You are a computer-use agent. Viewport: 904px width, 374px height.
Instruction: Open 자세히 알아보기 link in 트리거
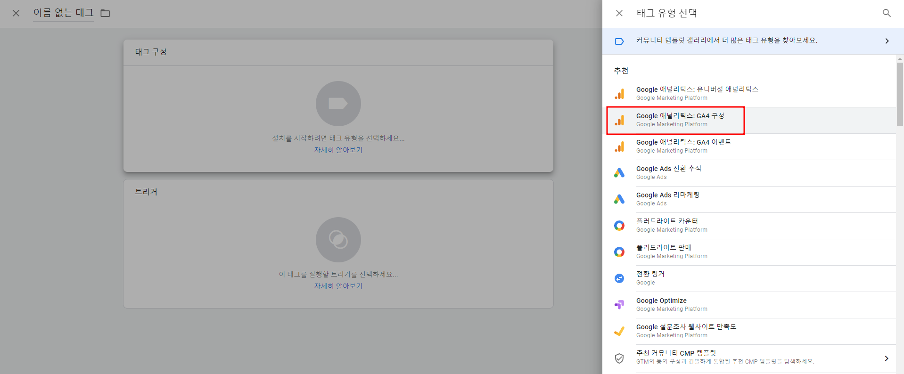pos(338,286)
